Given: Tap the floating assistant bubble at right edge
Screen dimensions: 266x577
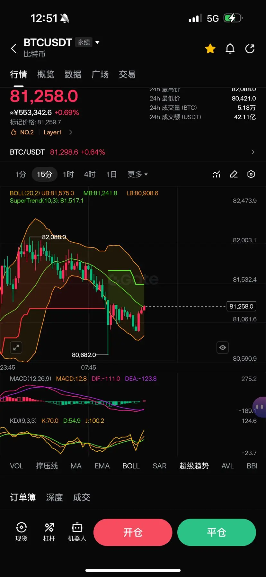Looking at the screenshot, I should tap(259, 407).
